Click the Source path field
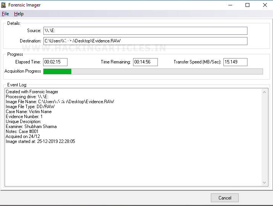The width and height of the screenshot is (273, 206). 145,31
